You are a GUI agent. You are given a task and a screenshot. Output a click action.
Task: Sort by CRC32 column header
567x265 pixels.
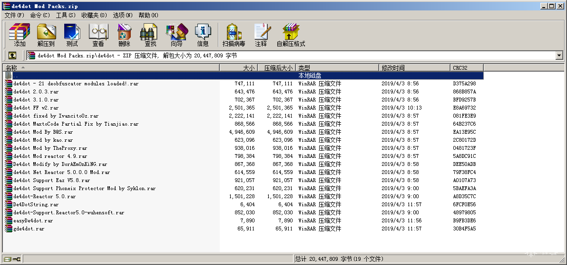[467, 68]
